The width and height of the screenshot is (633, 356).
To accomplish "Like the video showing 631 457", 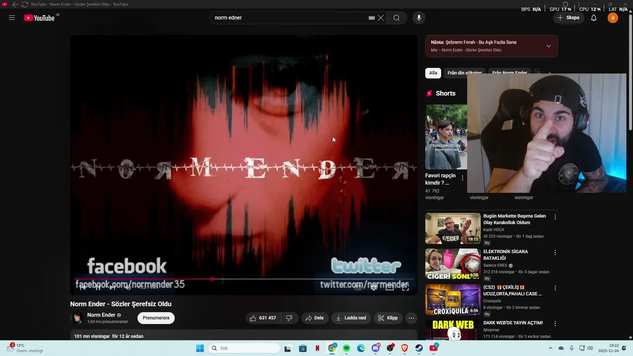I will pos(263,318).
